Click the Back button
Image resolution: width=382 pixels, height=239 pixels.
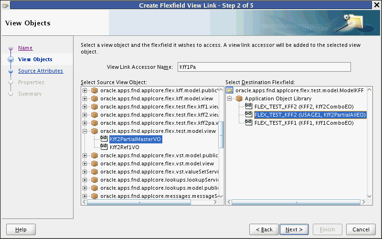click(x=264, y=229)
